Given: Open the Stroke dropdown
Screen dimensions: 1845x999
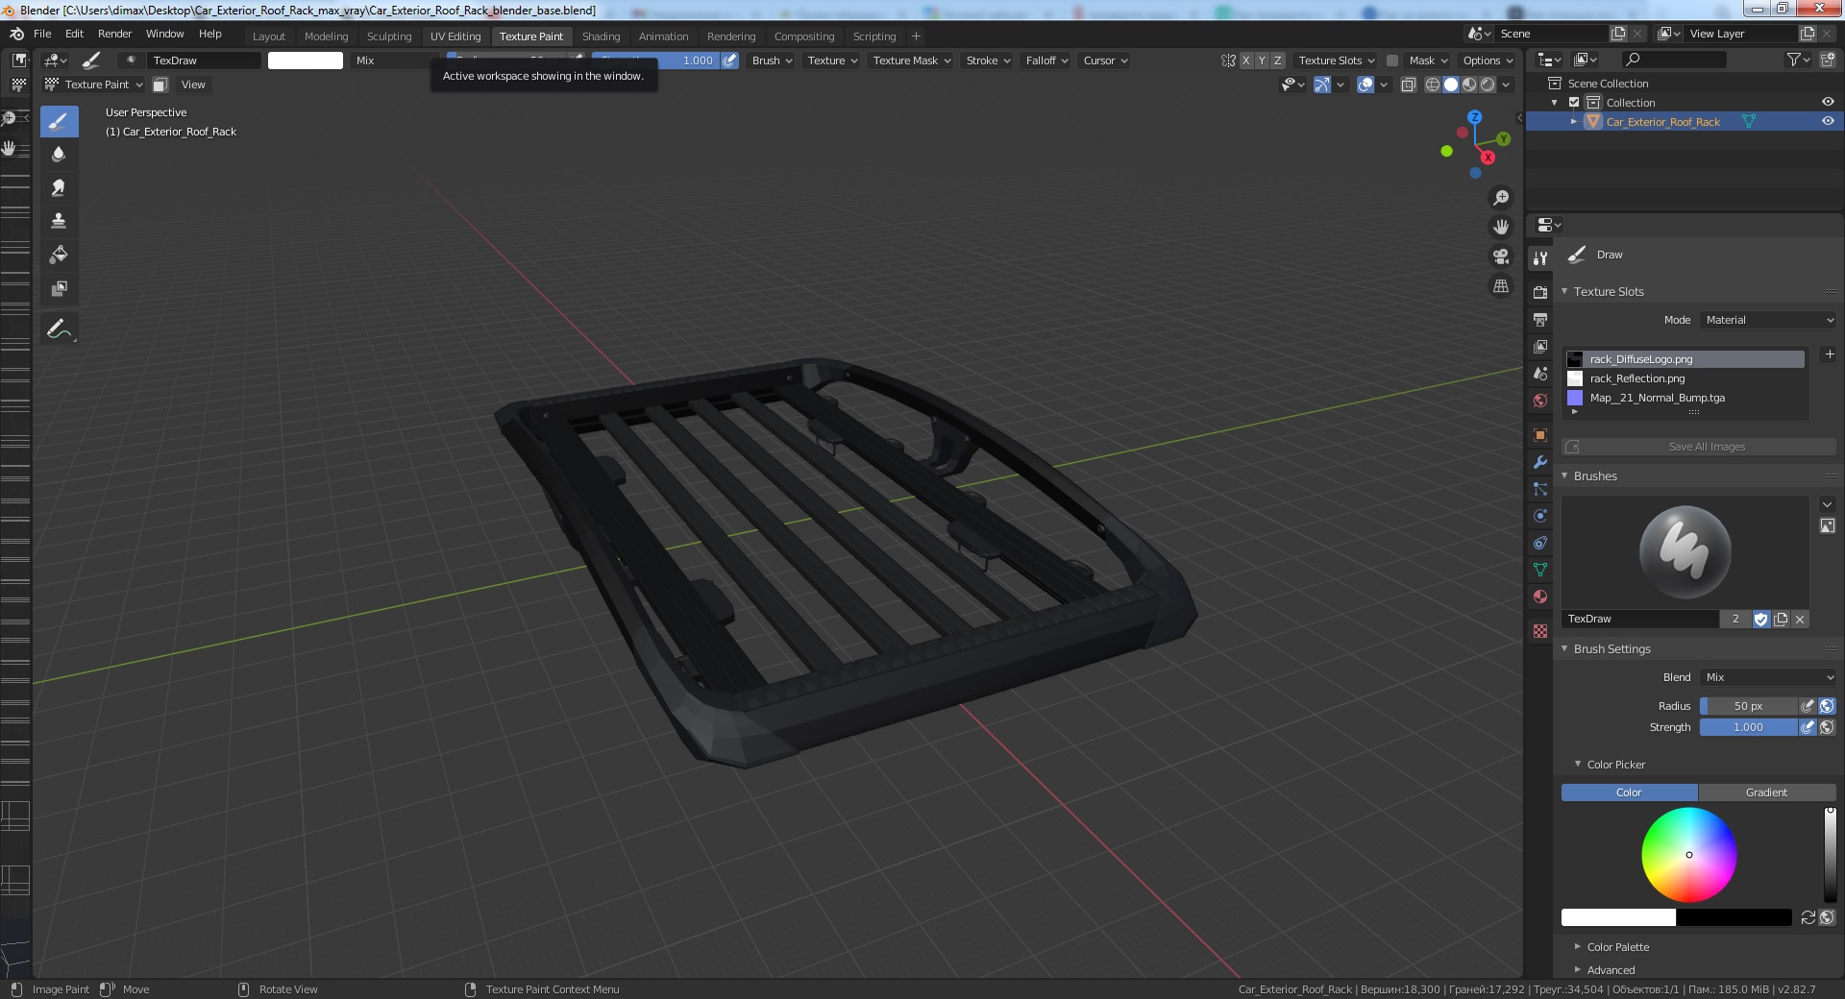Looking at the screenshot, I should coord(988,61).
